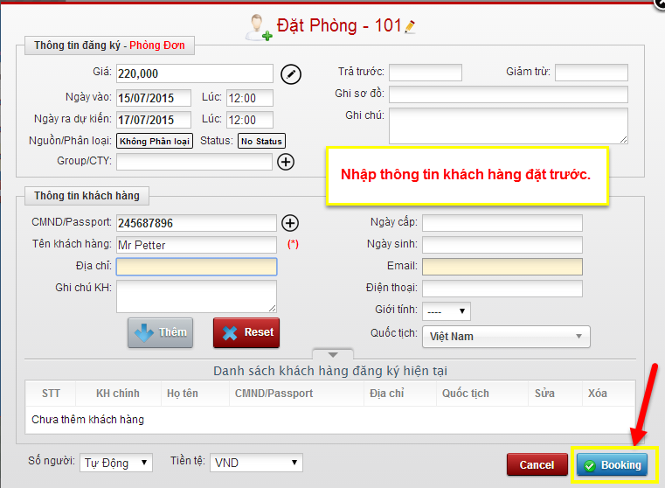The height and width of the screenshot is (488, 665).
Task: Open the Giới tính gender dropdown
Action: pyautogui.click(x=446, y=311)
